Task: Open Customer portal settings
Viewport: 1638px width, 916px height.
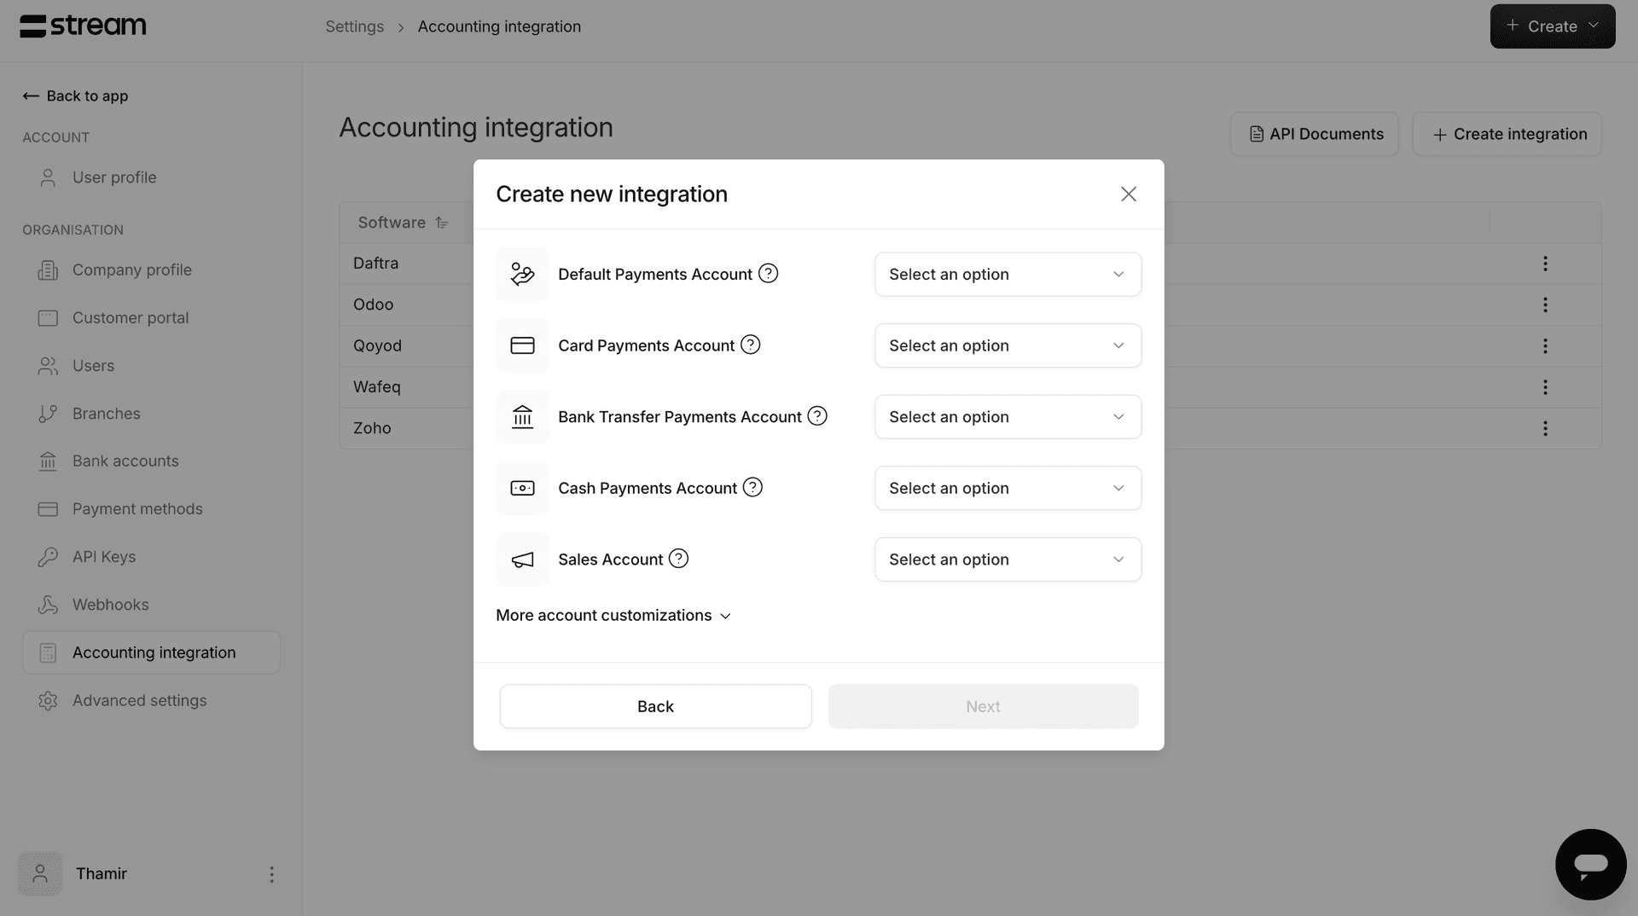Action: point(151,317)
